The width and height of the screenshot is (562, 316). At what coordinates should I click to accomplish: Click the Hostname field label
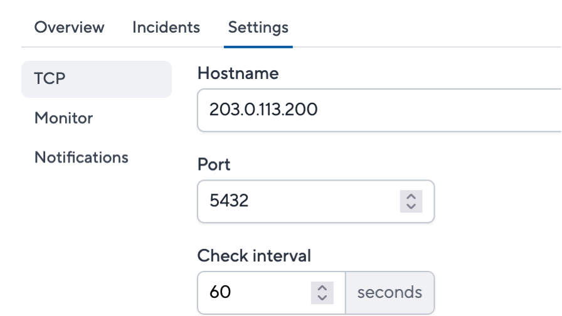[x=238, y=73]
